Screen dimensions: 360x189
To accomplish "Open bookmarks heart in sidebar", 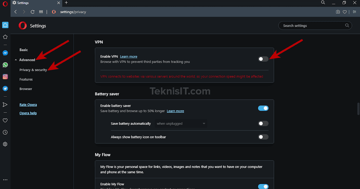I will pyautogui.click(x=5, y=120).
